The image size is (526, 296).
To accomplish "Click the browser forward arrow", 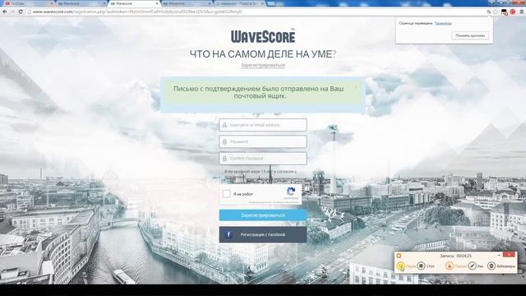I will [12, 12].
